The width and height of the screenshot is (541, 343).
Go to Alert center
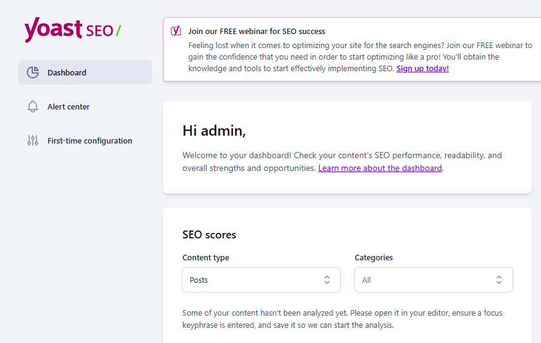[x=69, y=106]
